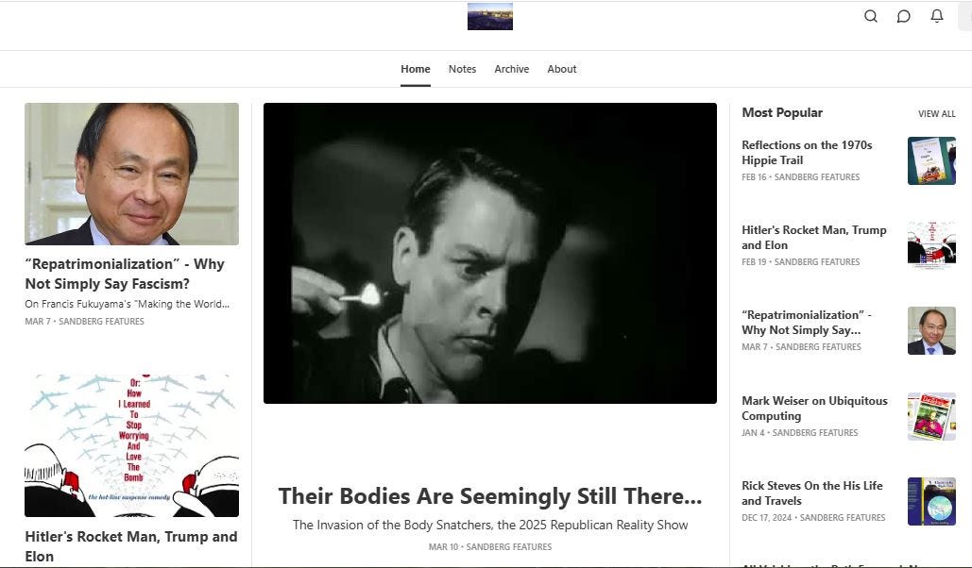
Task: Open left-column headline Hitler's Rocket Man, Trump and Elon
Action: (x=130, y=546)
